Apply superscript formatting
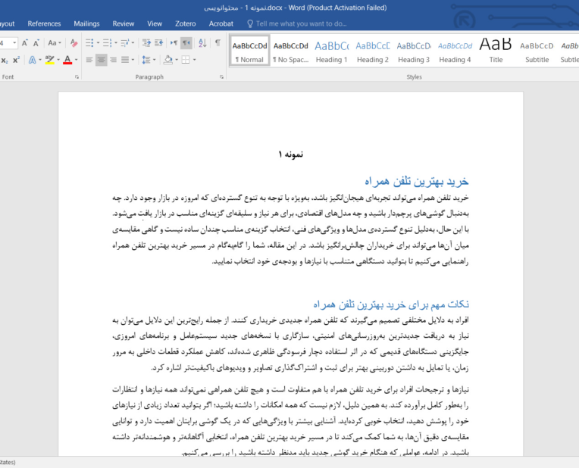 (x=16, y=60)
